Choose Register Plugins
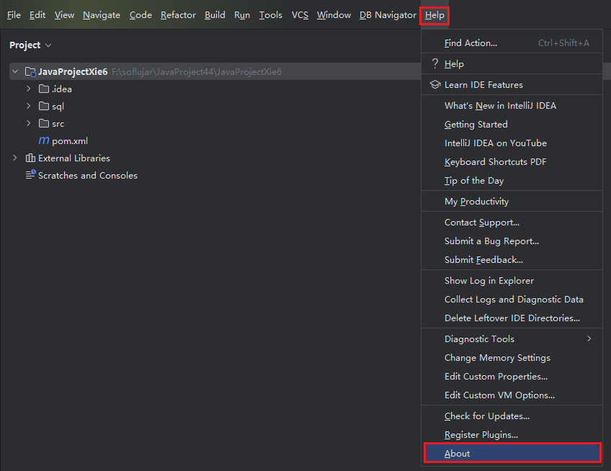Image resolution: width=611 pixels, height=471 pixels. [512, 435]
